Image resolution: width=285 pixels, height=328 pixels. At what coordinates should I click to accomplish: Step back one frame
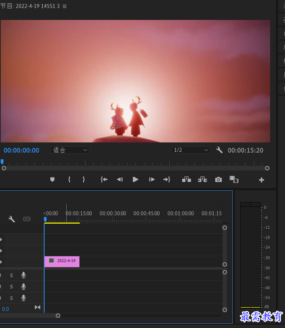120,179
